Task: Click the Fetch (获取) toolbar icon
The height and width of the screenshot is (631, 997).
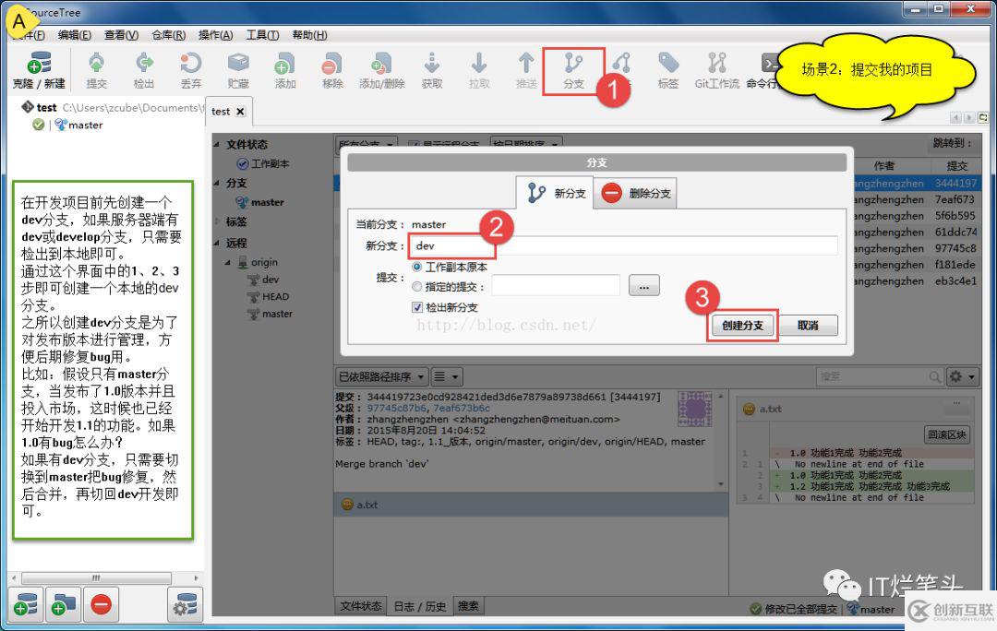Action: [x=432, y=70]
